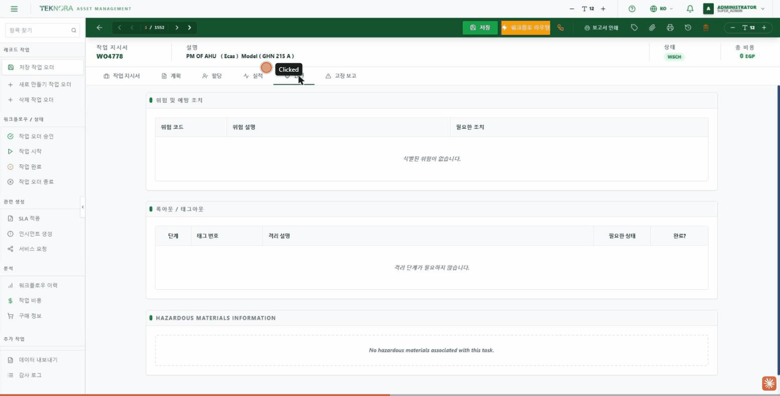Open the notifications bell
The width and height of the screenshot is (780, 396).
point(690,9)
